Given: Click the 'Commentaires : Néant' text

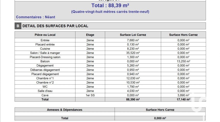Looking at the screenshot, I should (36, 17).
